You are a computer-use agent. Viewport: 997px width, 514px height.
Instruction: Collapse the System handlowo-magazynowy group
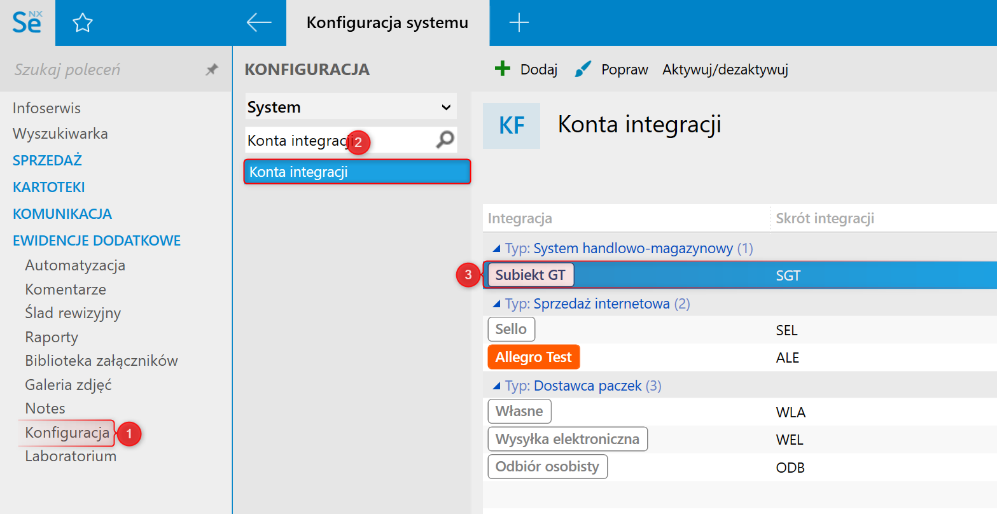pos(497,249)
